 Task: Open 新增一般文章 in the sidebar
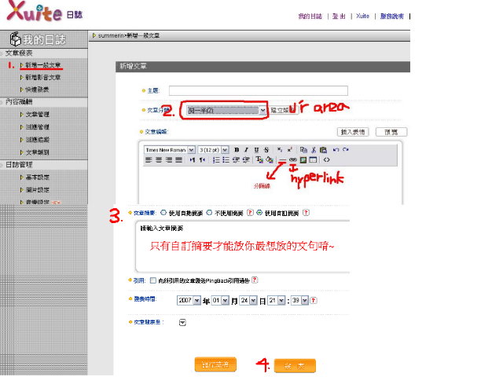42,64
